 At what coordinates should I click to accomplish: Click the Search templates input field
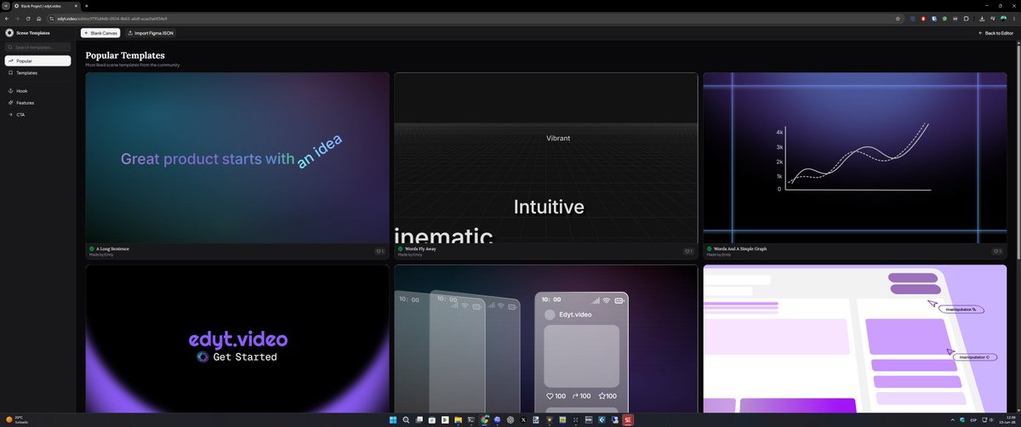click(37, 48)
